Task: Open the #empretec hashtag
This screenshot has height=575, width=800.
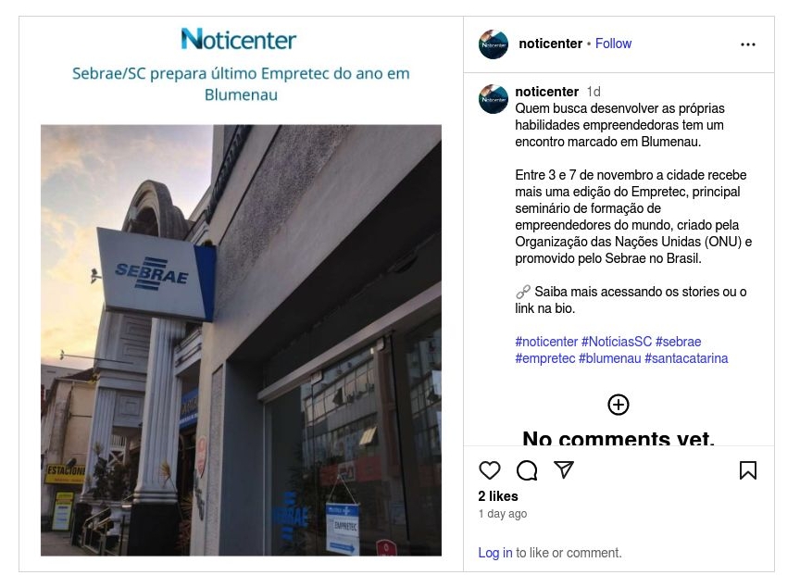Action: point(544,358)
